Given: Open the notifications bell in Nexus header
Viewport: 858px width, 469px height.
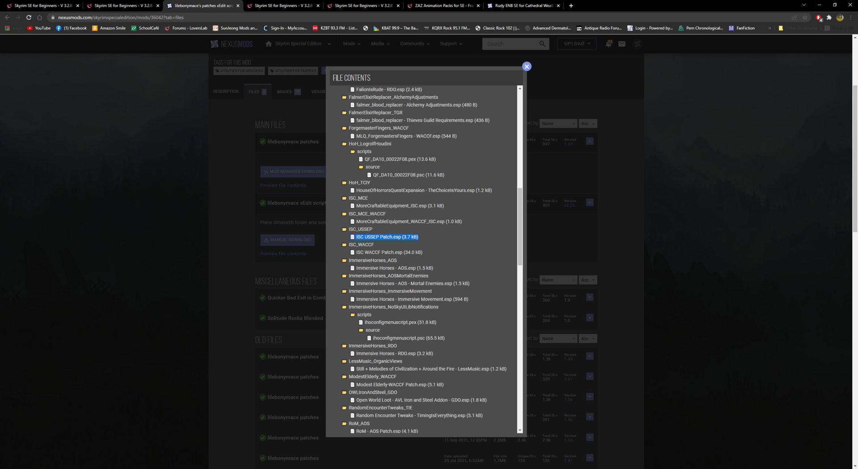Looking at the screenshot, I should 609,44.
